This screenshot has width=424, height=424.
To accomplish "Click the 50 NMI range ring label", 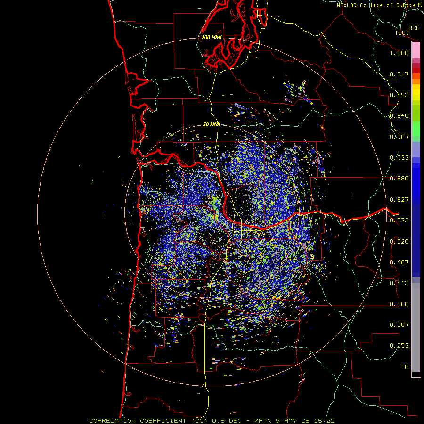I will 212,125.
